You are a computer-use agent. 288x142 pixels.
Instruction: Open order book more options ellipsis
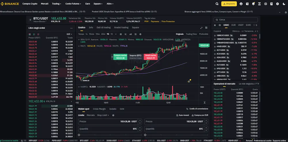(x=71, y=28)
